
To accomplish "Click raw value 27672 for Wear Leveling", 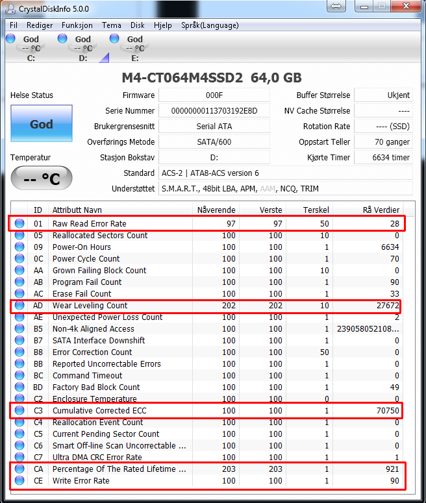I will click(x=388, y=305).
